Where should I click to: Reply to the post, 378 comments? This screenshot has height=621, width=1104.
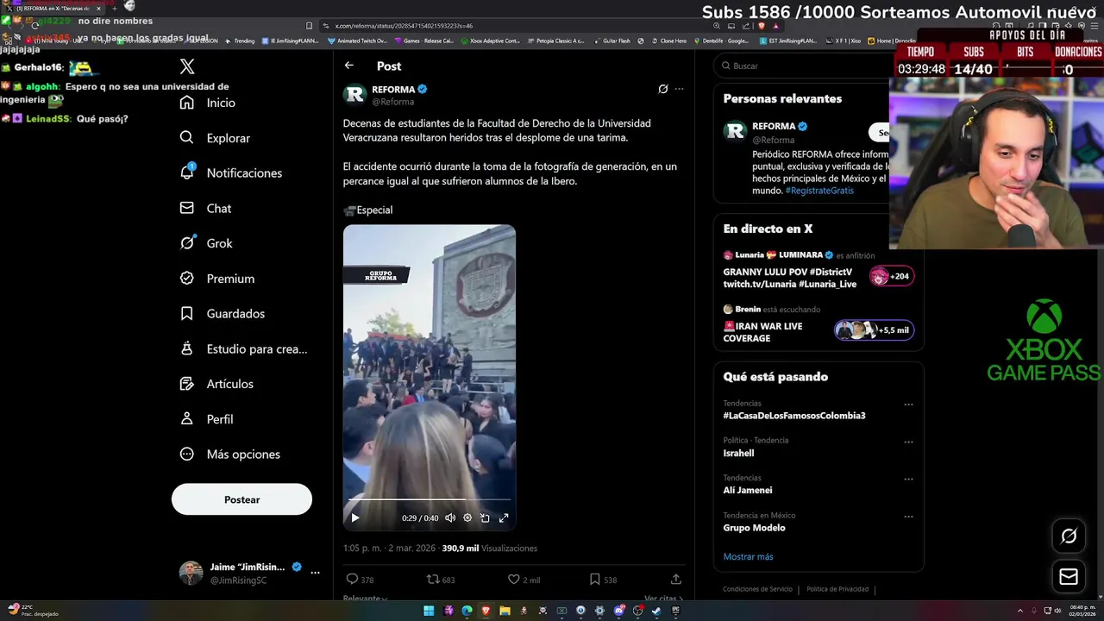point(360,580)
